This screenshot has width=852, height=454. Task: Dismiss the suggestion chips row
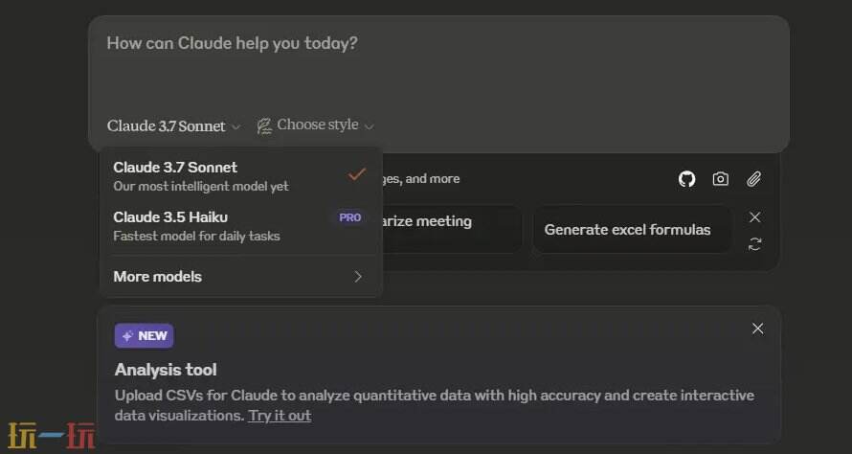pyautogui.click(x=755, y=217)
